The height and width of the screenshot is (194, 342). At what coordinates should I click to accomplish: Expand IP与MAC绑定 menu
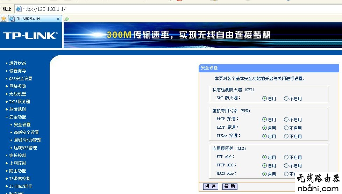point(21,186)
